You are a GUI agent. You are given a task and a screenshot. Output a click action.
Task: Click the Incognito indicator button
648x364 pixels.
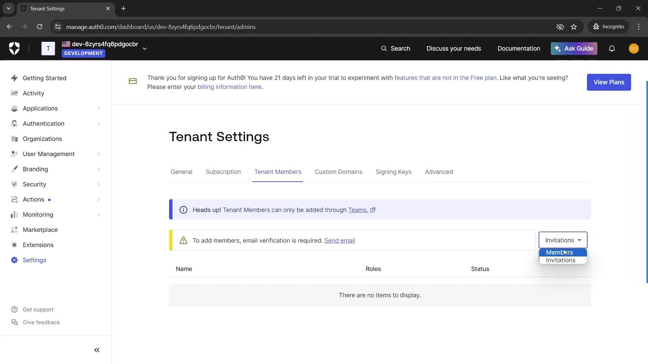point(609,27)
